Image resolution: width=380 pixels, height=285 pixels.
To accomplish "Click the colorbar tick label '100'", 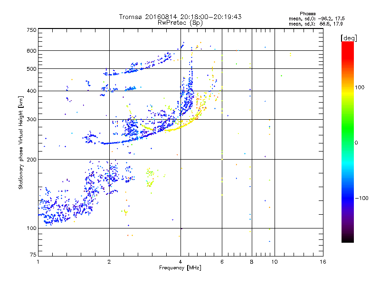I will (360, 87).
